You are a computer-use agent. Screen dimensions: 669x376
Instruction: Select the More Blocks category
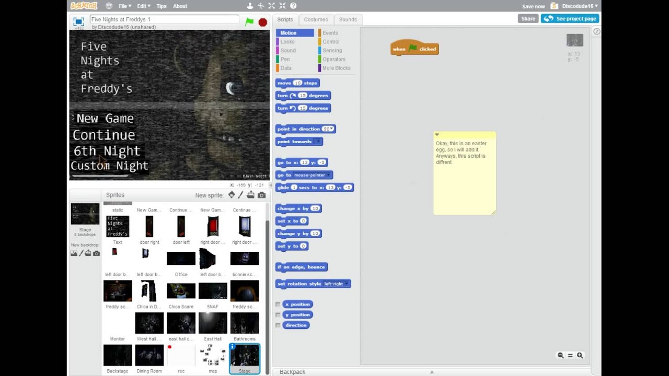click(x=336, y=68)
